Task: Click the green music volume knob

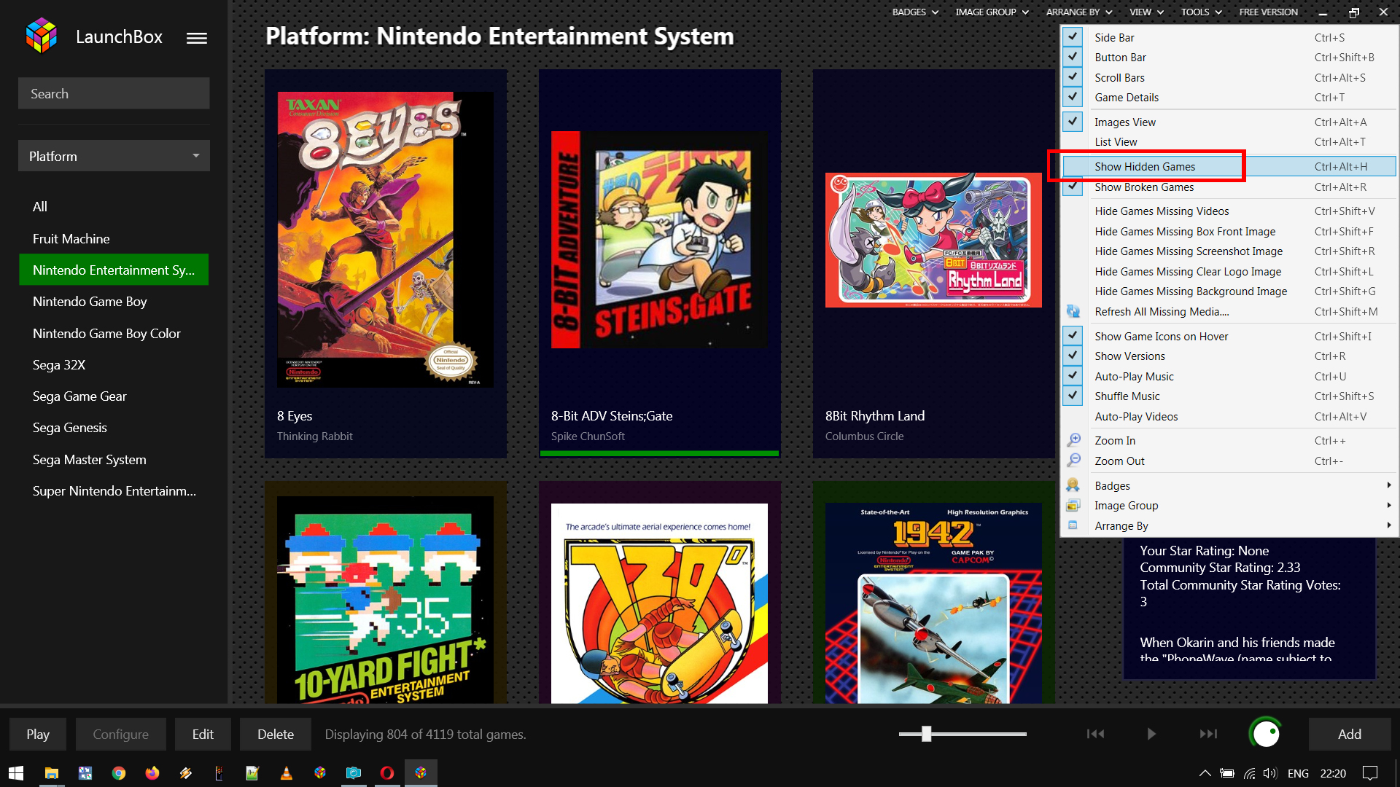Action: pyautogui.click(x=1266, y=734)
